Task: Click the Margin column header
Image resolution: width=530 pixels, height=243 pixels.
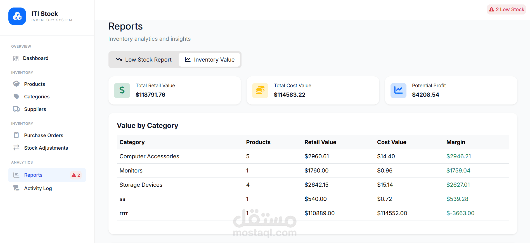Action: pos(456,142)
